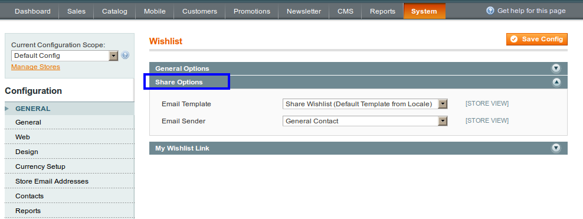This screenshot has height=219, width=583.
Task: Open the Email Sender dropdown
Action: point(365,121)
